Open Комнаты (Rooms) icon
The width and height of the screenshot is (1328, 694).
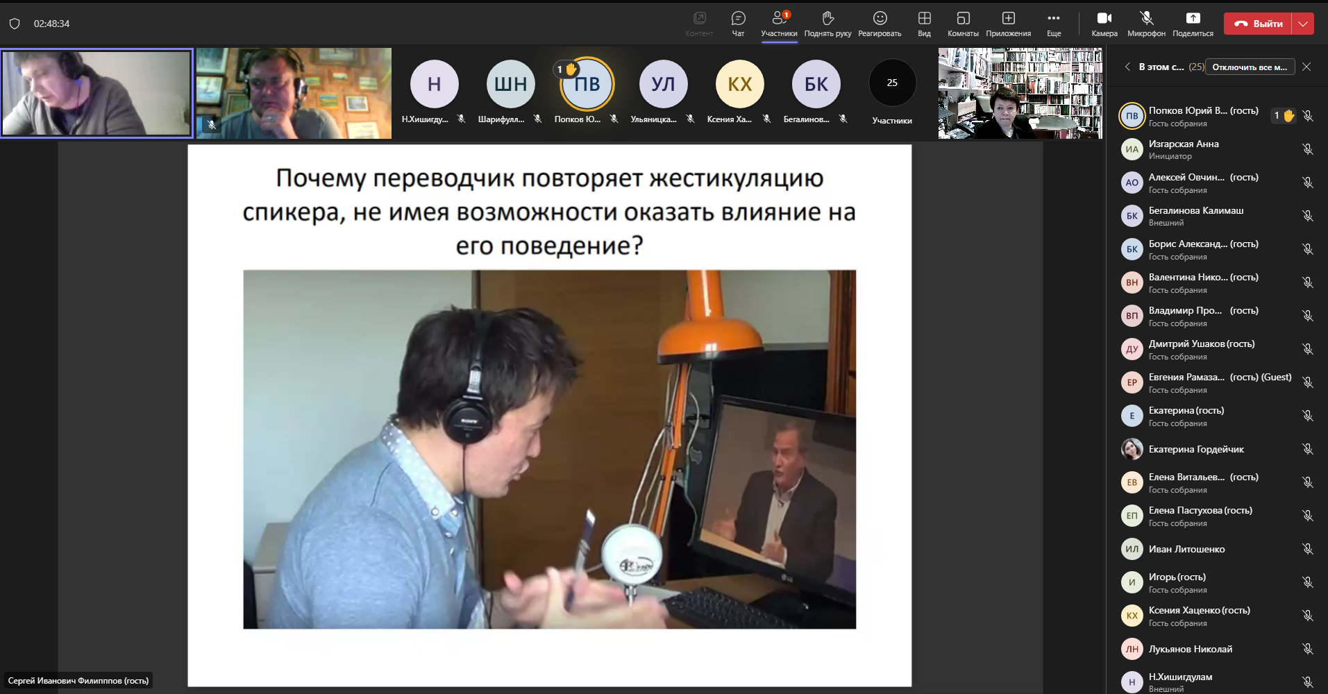963,19
